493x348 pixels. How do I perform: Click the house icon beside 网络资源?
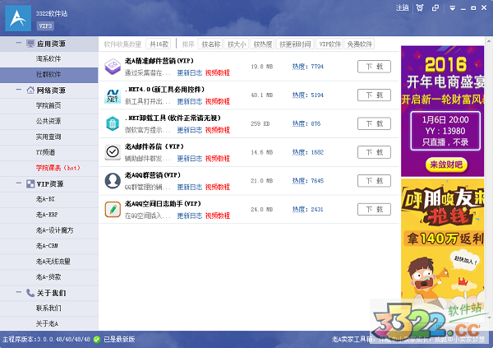click(x=30, y=90)
